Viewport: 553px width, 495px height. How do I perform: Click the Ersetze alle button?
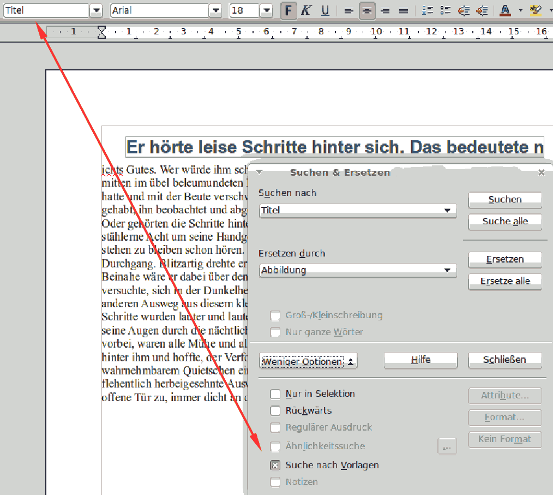coord(504,282)
